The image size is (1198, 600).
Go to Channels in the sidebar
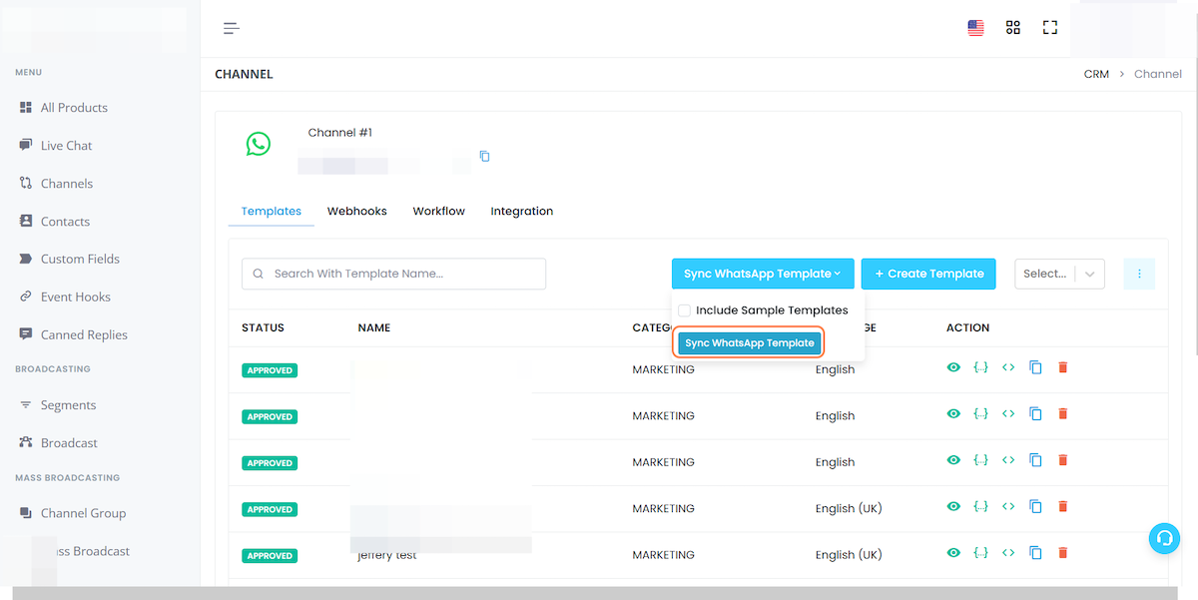[67, 184]
